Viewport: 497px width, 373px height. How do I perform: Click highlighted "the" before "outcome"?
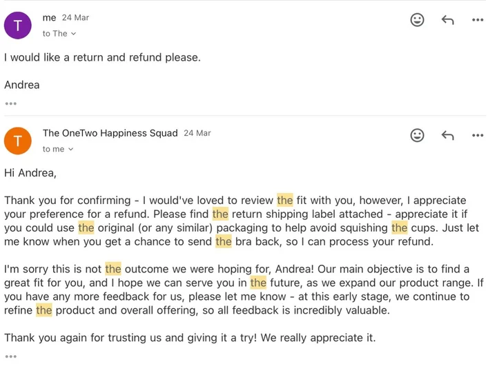point(113,269)
